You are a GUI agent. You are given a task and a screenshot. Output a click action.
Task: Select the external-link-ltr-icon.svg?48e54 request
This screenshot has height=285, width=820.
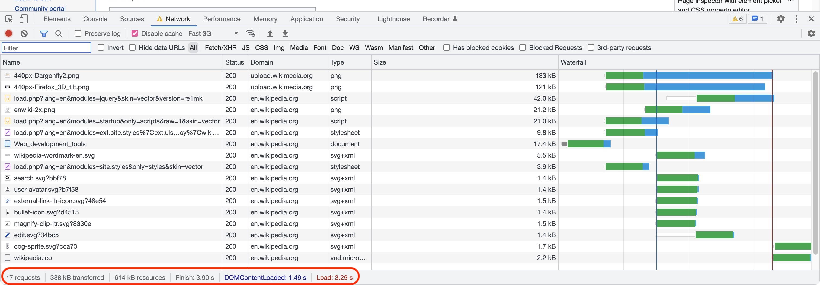tap(60, 201)
